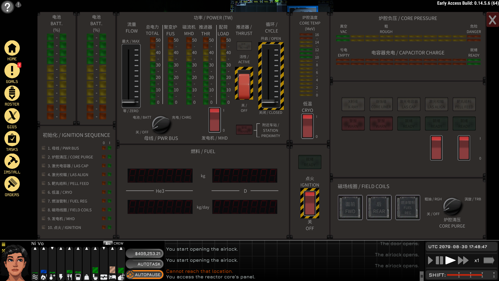
Task: Open the Roster icon
Action: pyautogui.click(x=12, y=93)
